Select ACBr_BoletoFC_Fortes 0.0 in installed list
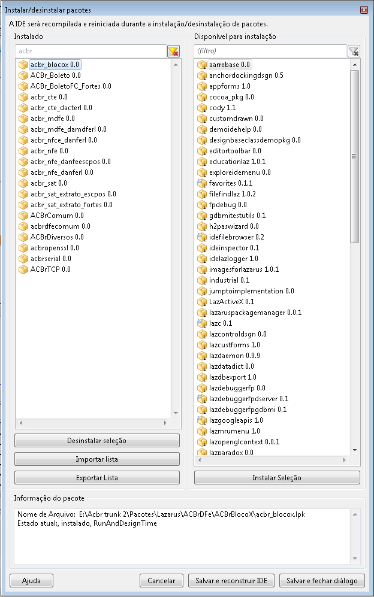Image resolution: width=374 pixels, height=597 pixels. coord(71,86)
